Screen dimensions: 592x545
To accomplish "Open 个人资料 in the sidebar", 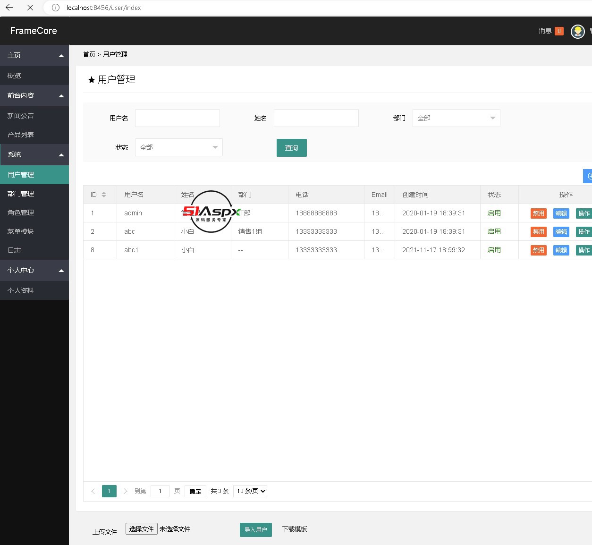I will tap(34, 290).
